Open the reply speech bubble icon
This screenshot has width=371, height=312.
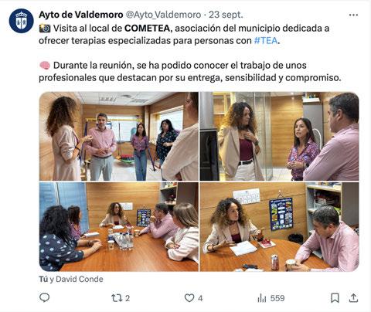click(44, 298)
